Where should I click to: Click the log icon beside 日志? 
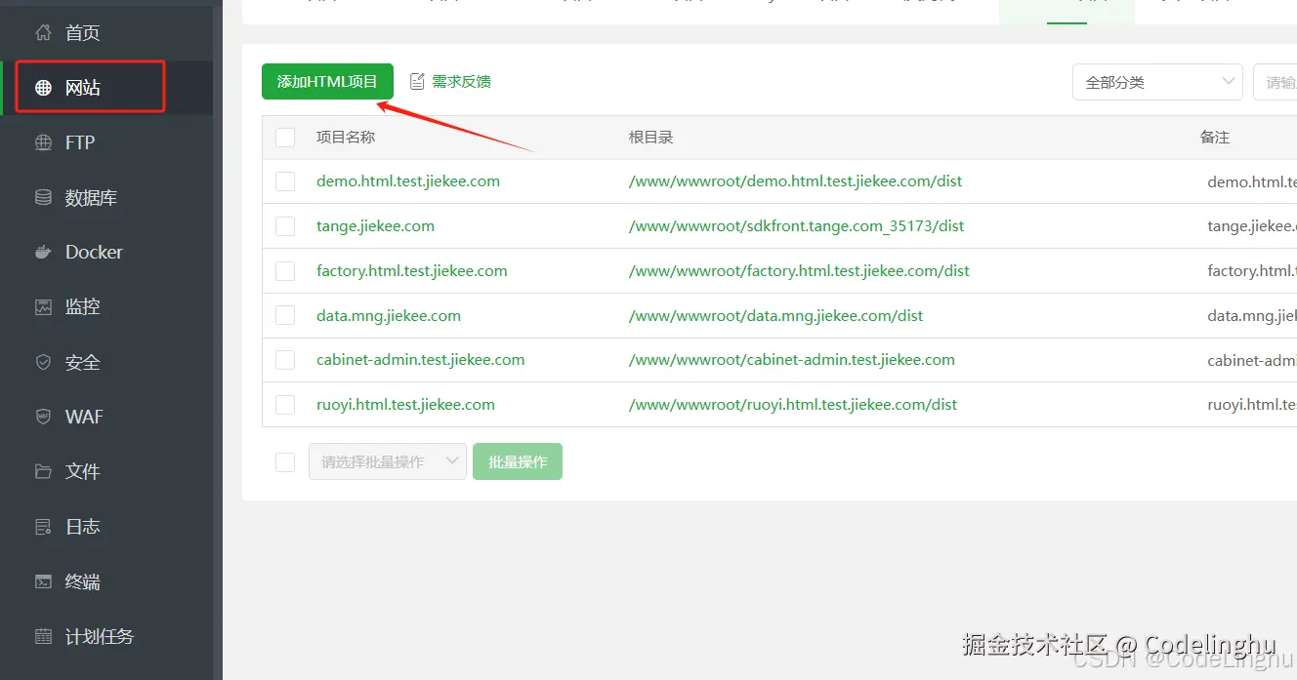click(43, 527)
